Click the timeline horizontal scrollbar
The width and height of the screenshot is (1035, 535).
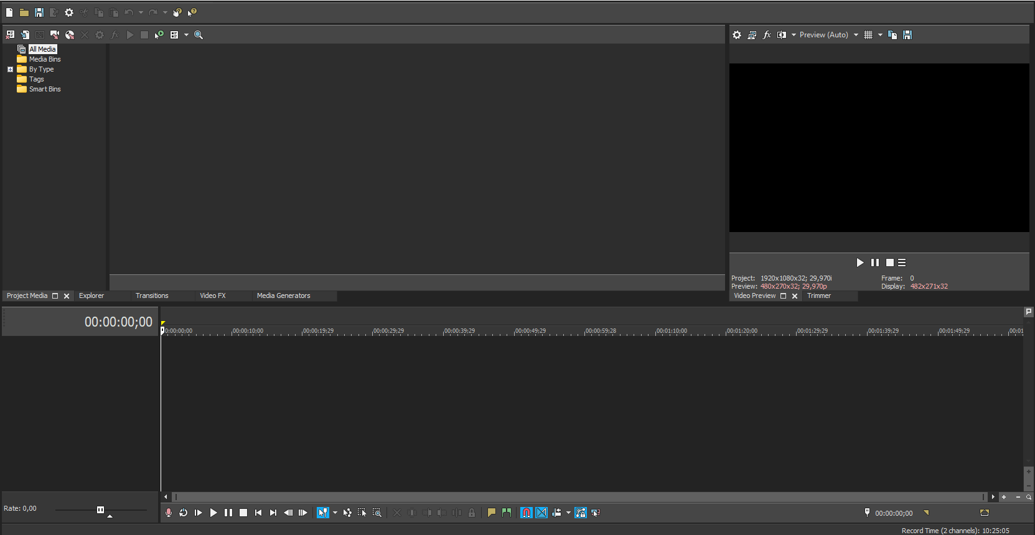579,497
